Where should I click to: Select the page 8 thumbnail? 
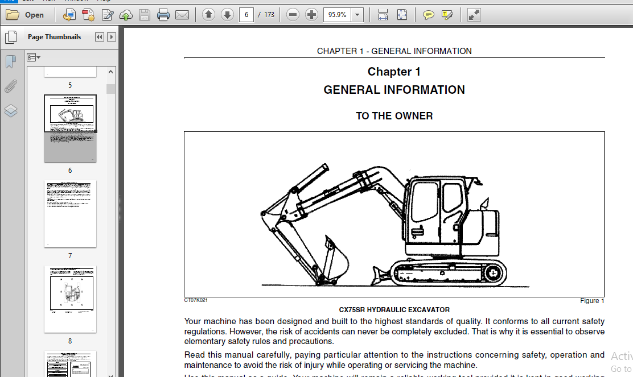(70, 299)
